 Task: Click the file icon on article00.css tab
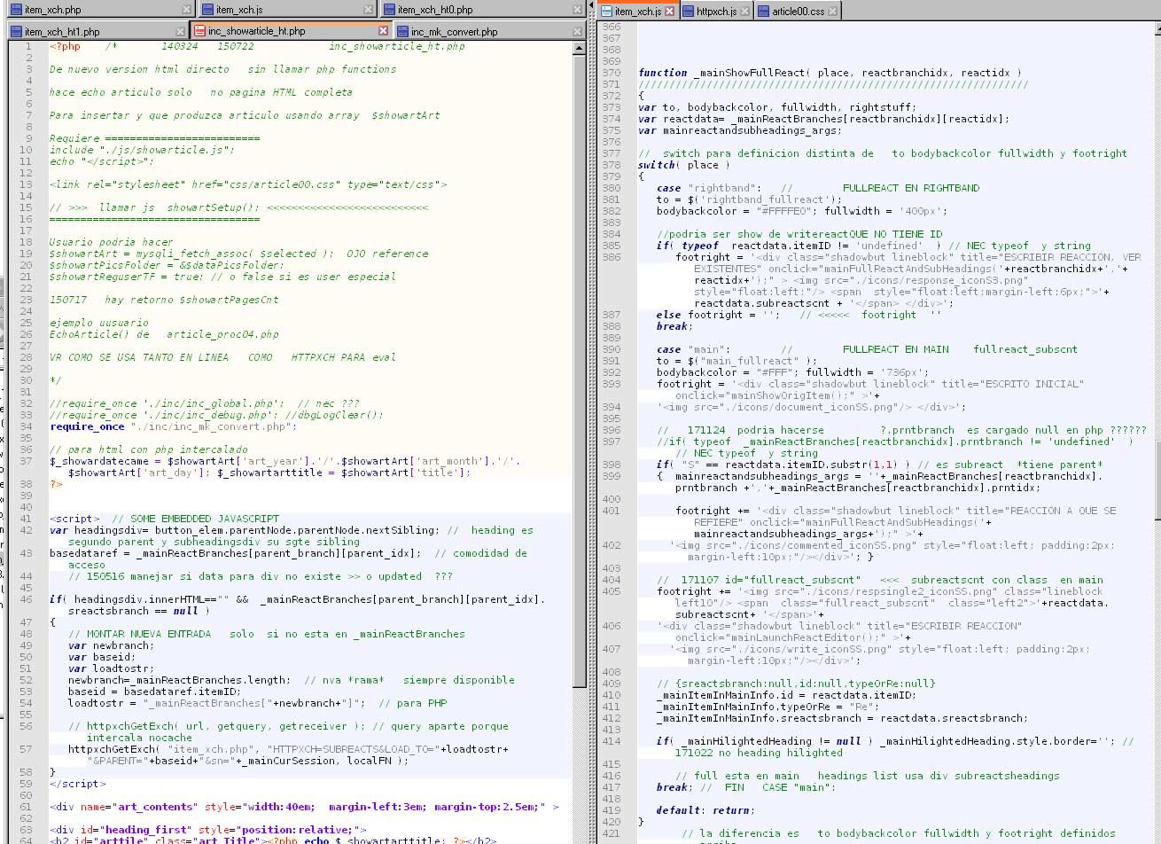coord(763,12)
